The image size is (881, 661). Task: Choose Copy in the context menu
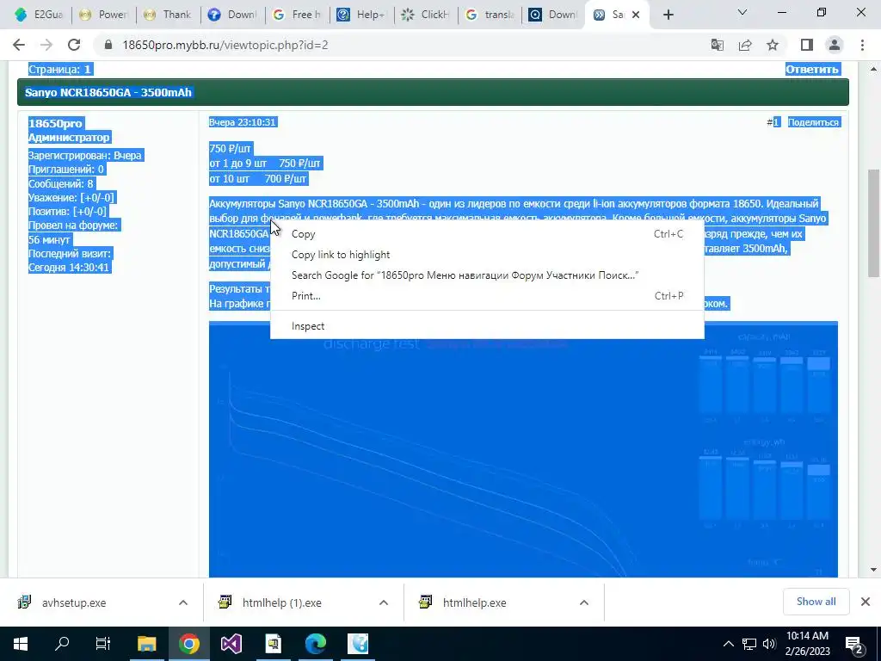[487, 234]
